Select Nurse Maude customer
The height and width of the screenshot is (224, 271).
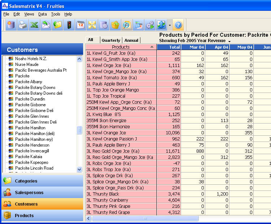tap(27, 64)
